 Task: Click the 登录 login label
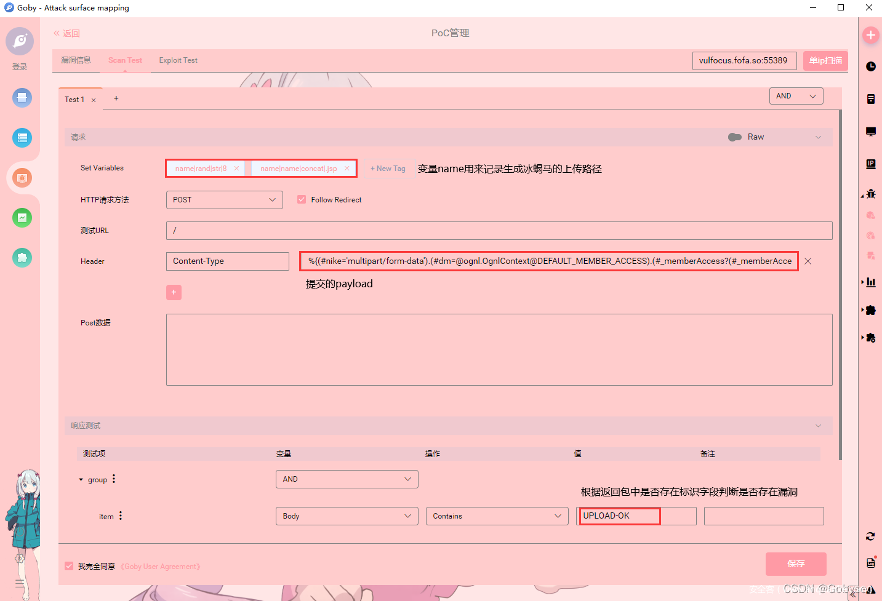(x=20, y=67)
